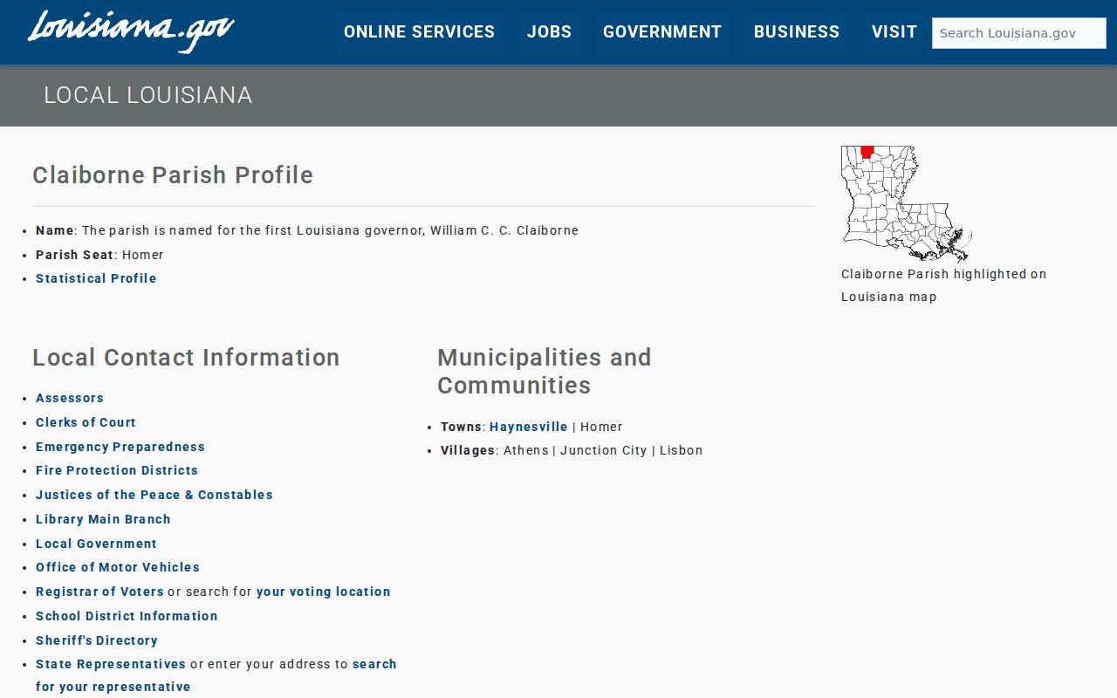The image size is (1117, 698).
Task: Click the Local Contact Information heading
Action: point(186,358)
